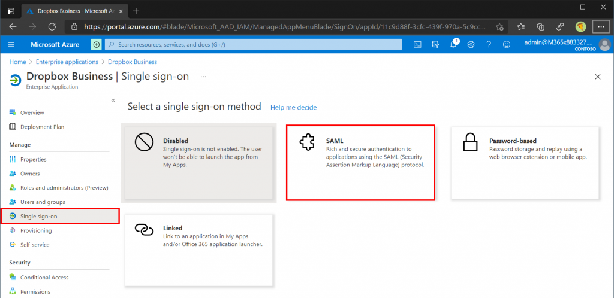Click the Enterprise applications breadcrumb
Viewport: 614px width, 298px height.
tap(67, 62)
